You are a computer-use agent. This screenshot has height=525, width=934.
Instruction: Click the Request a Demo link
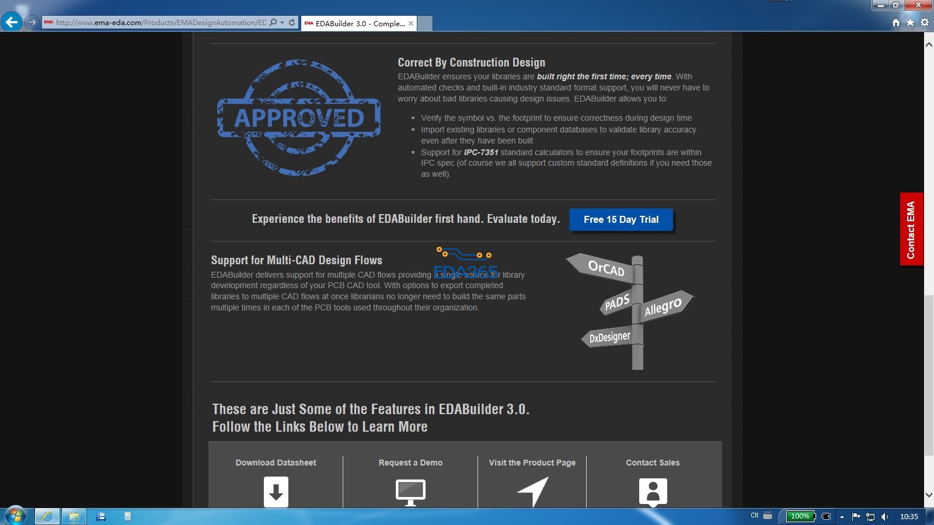[410, 463]
